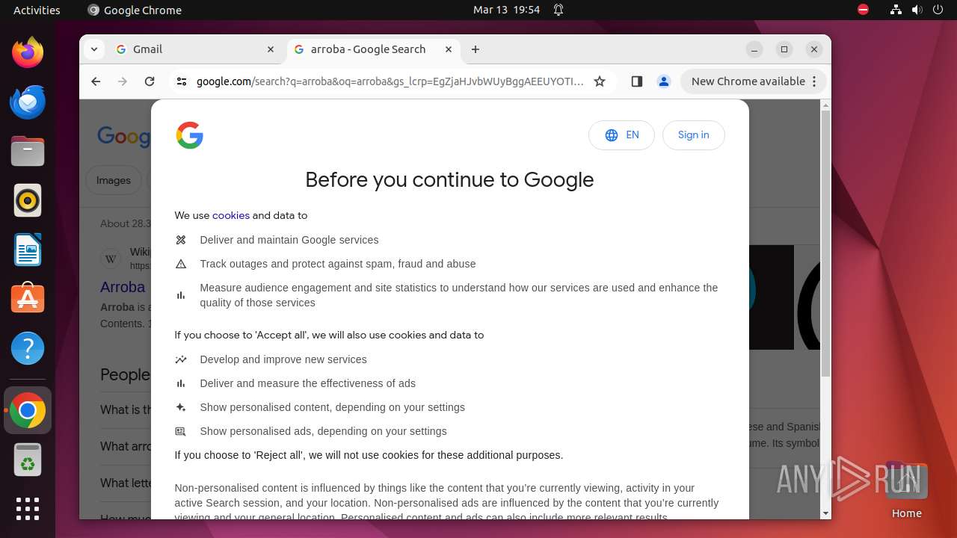Click the Sign in button
Viewport: 957px width, 538px height.
[693, 135]
